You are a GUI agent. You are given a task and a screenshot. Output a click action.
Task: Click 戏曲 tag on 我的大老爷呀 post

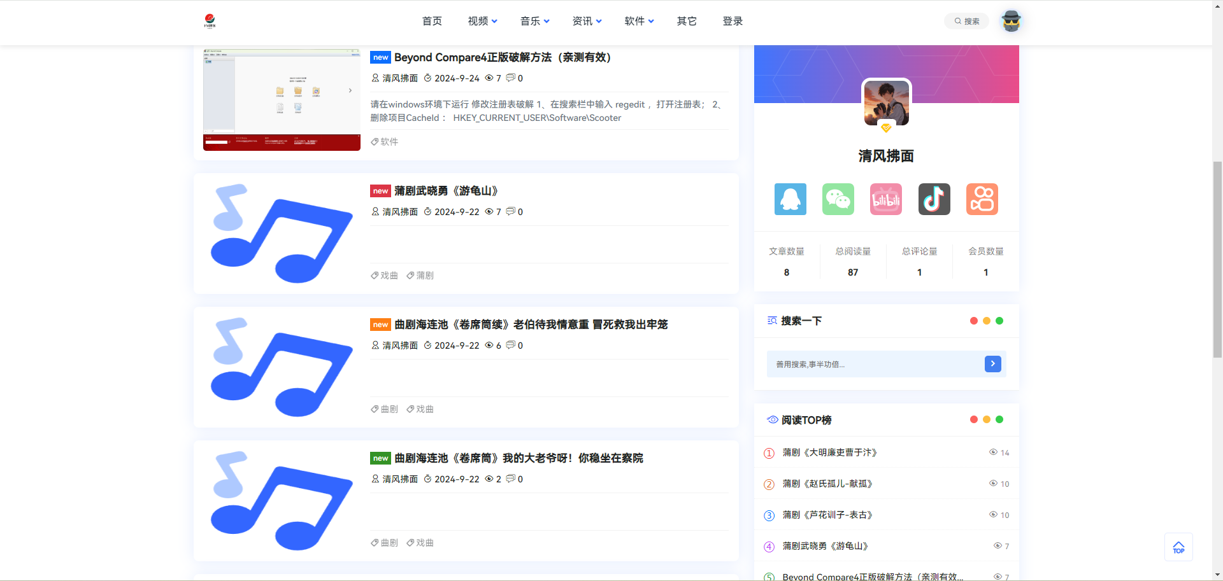click(x=420, y=543)
